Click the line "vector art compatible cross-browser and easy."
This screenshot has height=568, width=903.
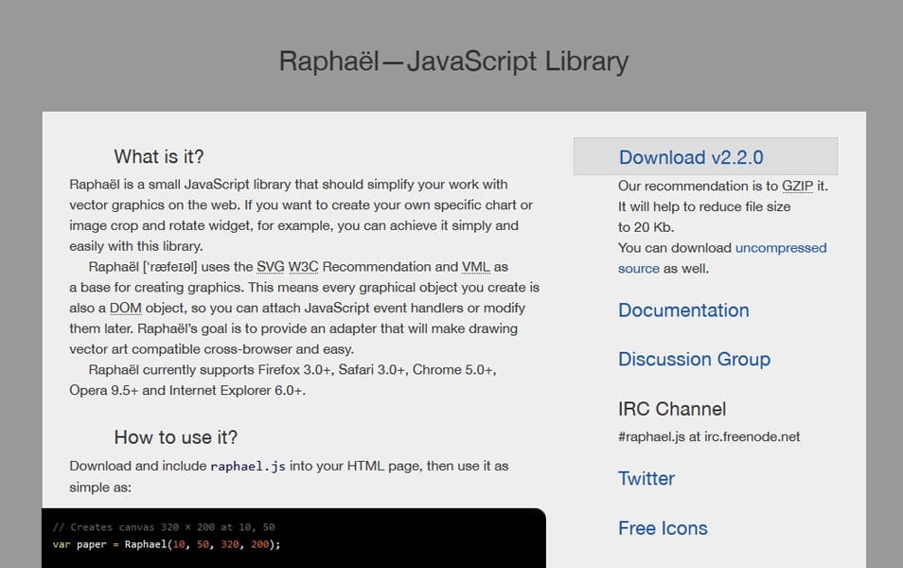point(211,349)
